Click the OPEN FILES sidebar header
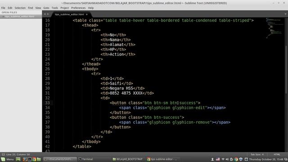Screen dimensions: 288x162 click(x=9, y=13)
